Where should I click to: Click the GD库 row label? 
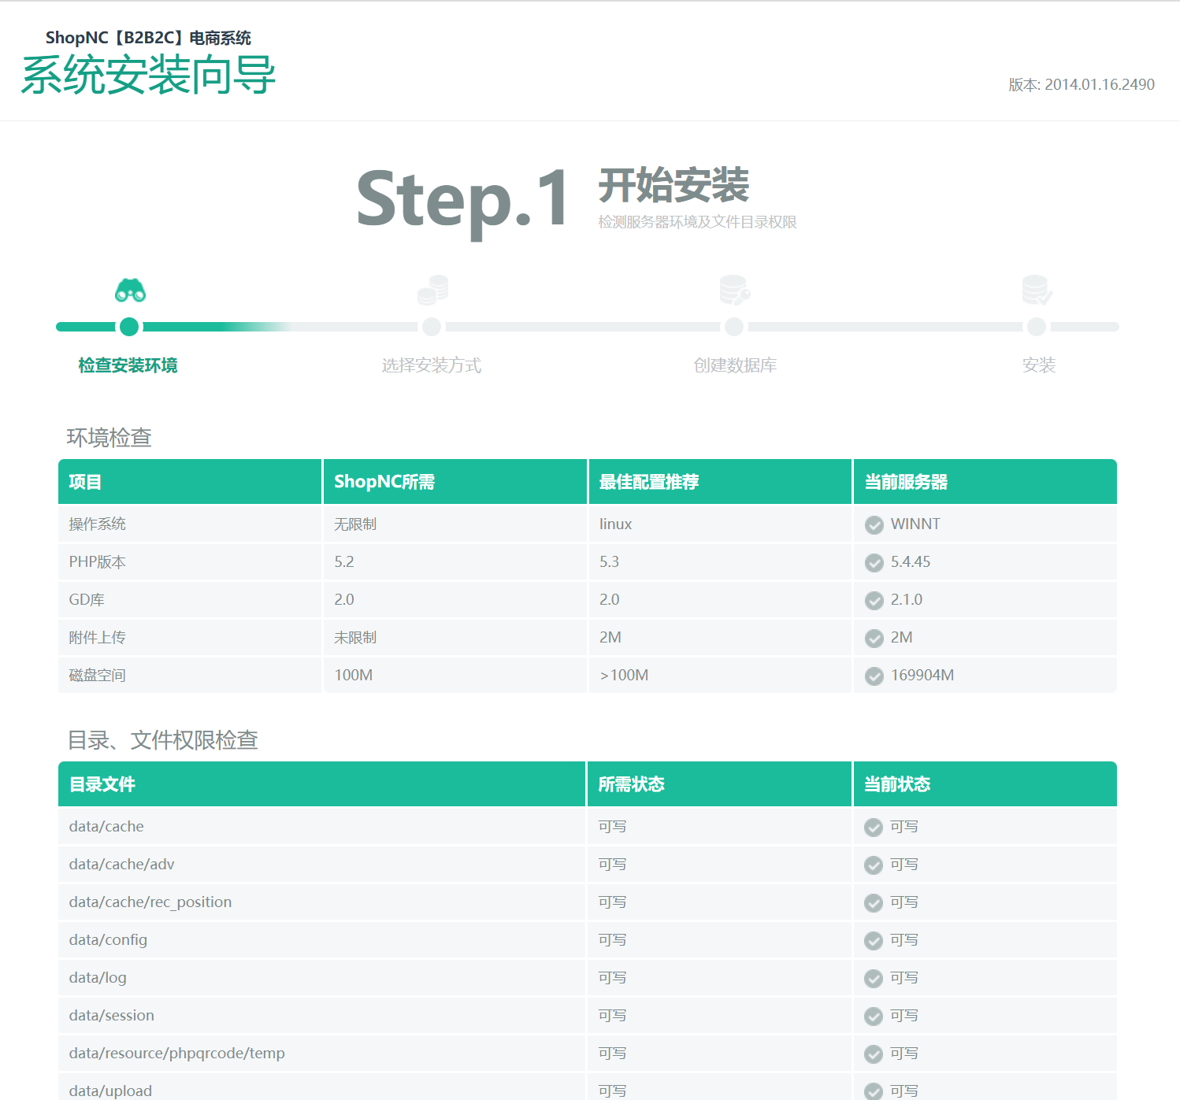pos(87,600)
